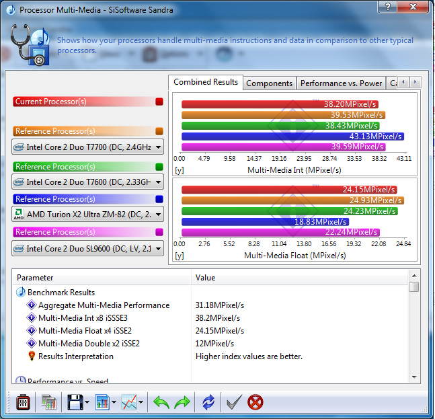Select the 38.2MPixel/s value in the list

(218, 318)
